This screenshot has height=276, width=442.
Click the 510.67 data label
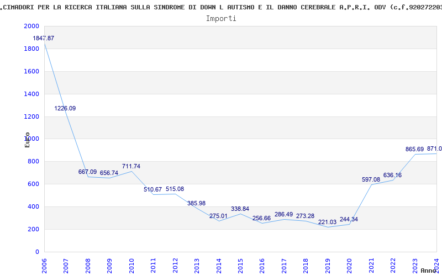point(153,189)
